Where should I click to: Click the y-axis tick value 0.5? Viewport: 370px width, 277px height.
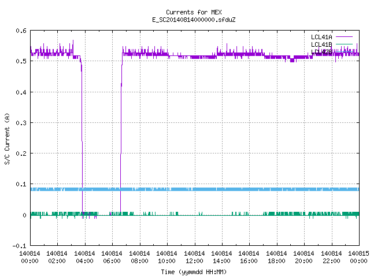(21, 61)
